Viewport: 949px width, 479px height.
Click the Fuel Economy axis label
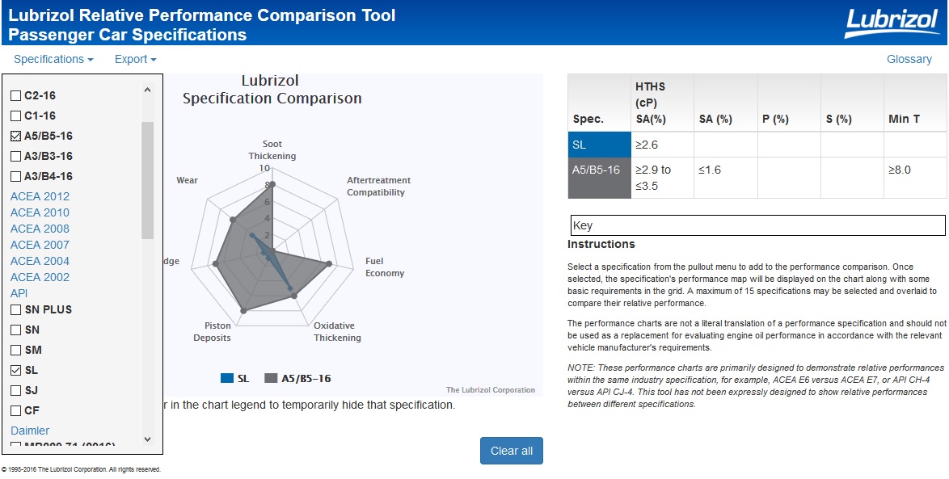384,267
